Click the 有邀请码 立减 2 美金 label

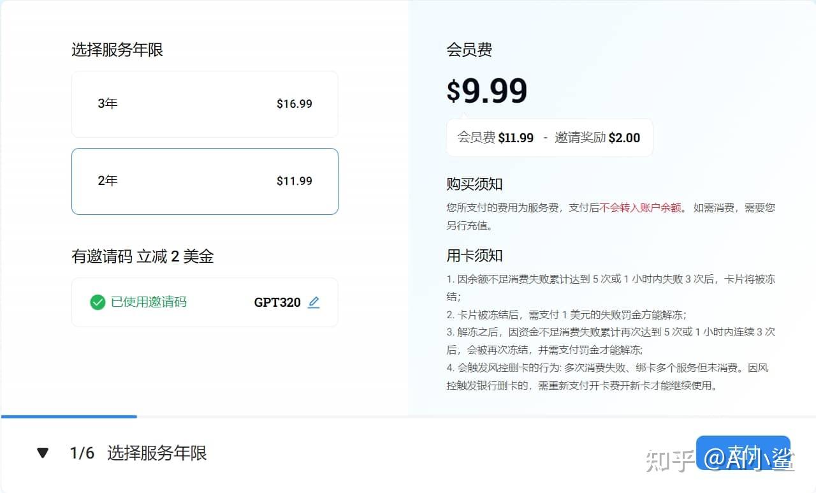tap(144, 257)
